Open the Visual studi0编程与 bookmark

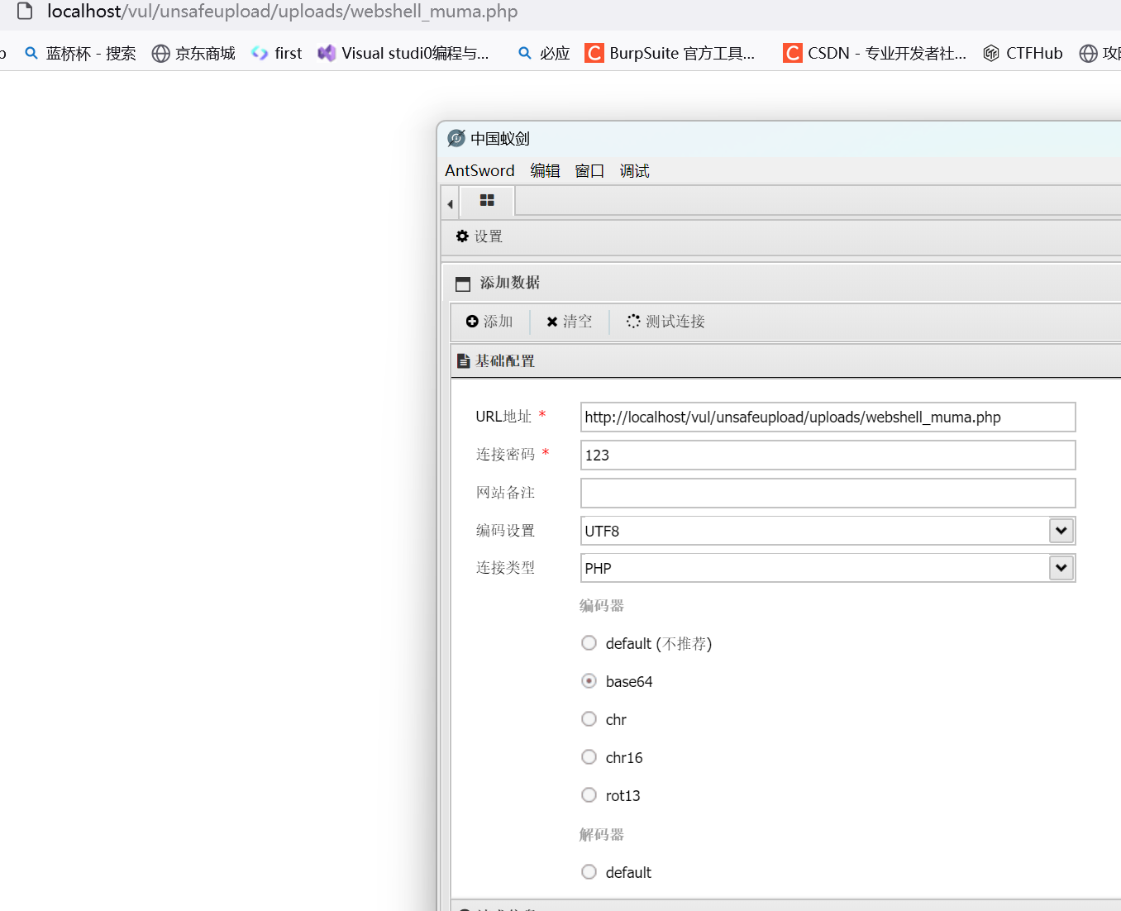point(403,54)
